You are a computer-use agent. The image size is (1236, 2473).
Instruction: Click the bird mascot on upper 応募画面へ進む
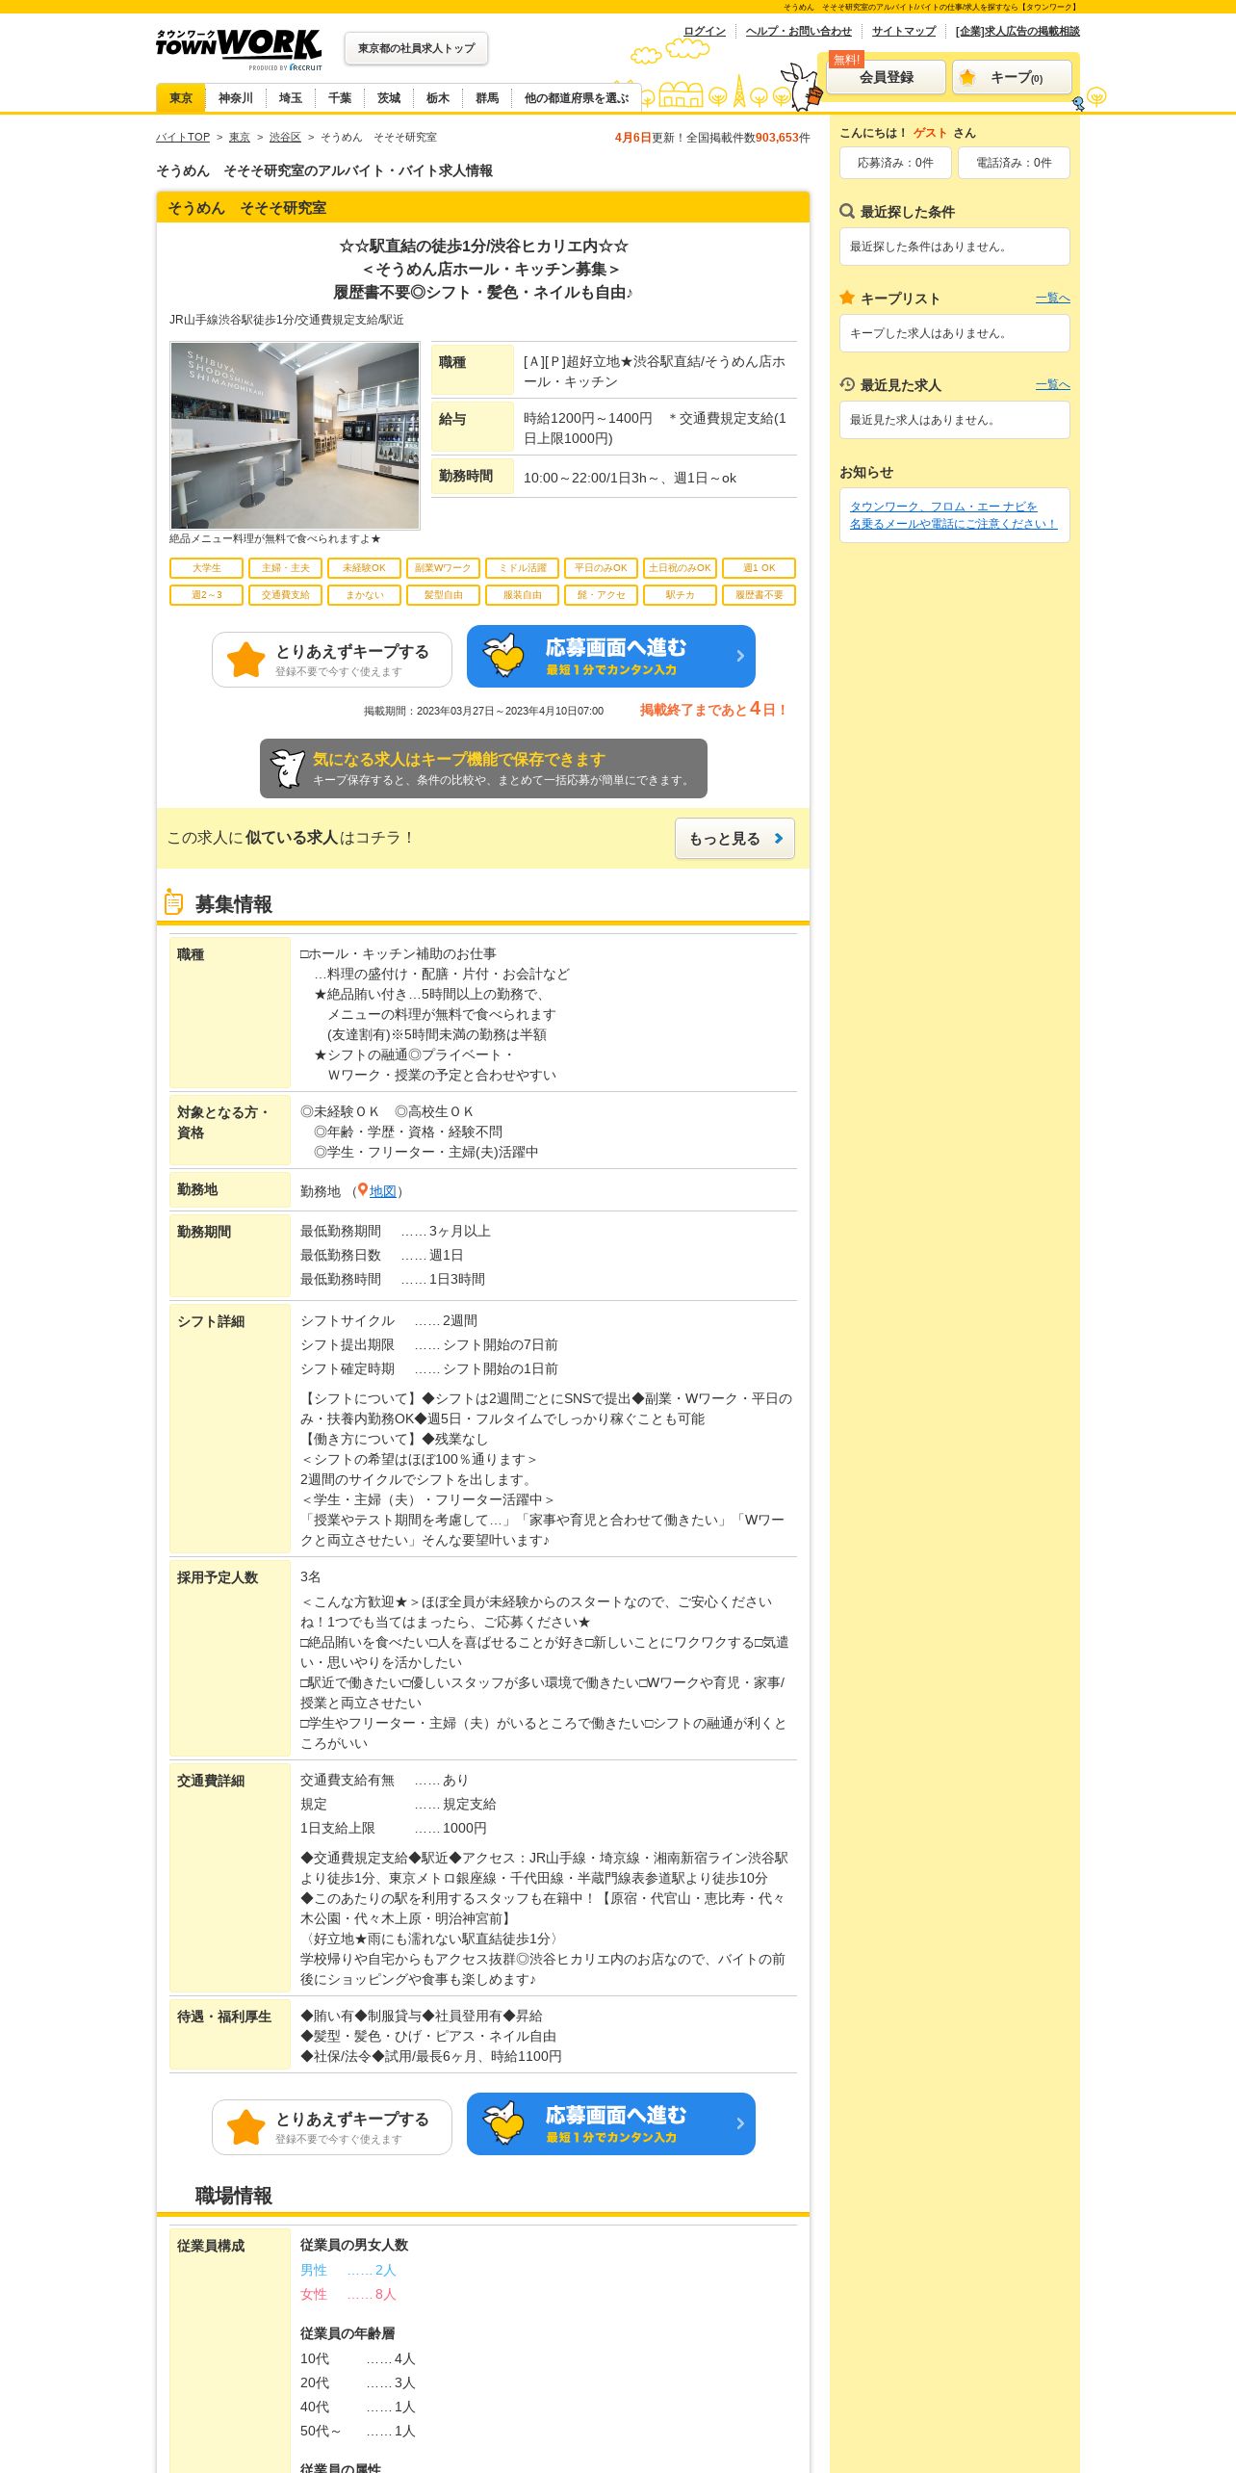pos(503,655)
